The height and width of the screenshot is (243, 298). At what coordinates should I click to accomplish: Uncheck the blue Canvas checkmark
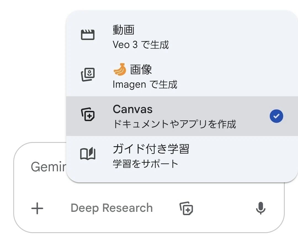(x=276, y=116)
